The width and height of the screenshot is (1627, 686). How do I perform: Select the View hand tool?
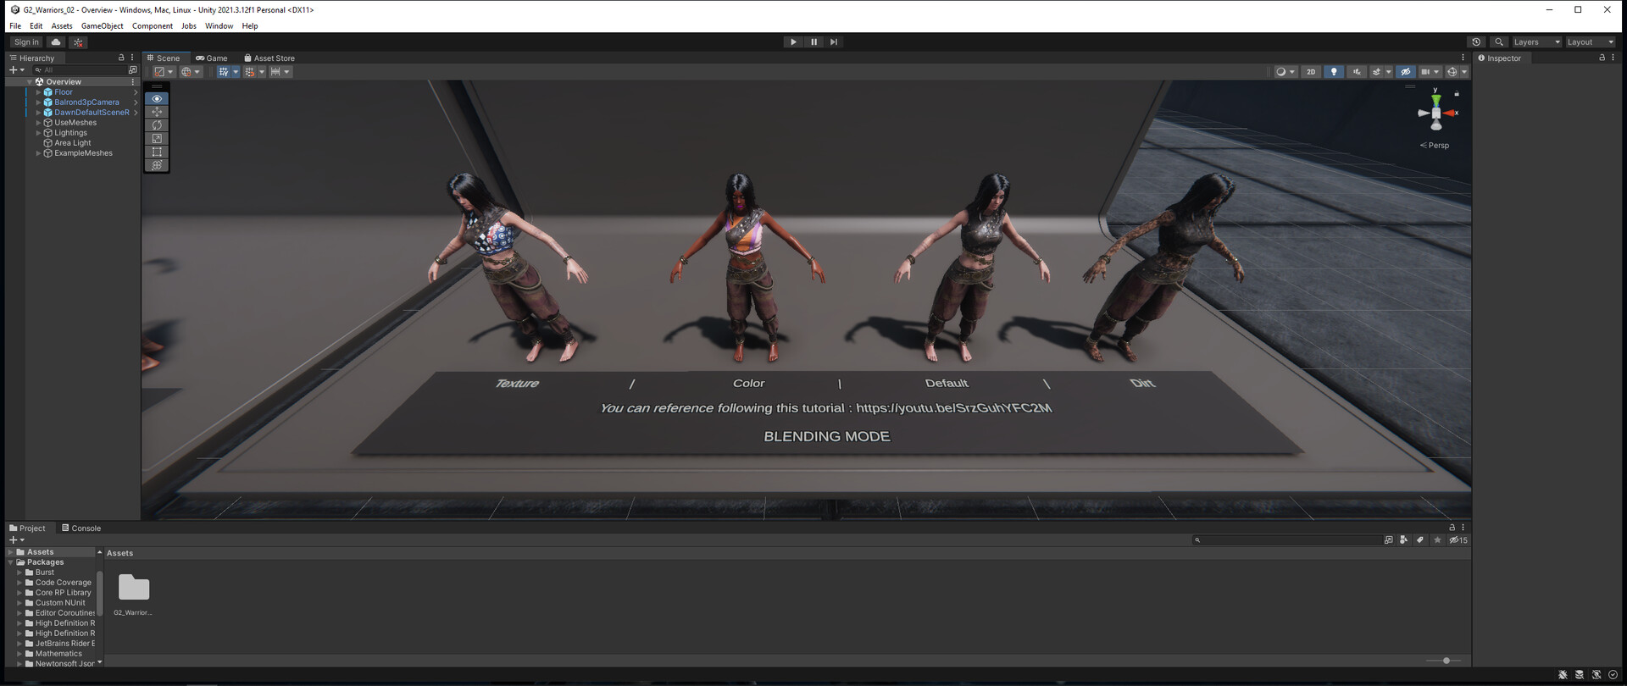pos(157,98)
